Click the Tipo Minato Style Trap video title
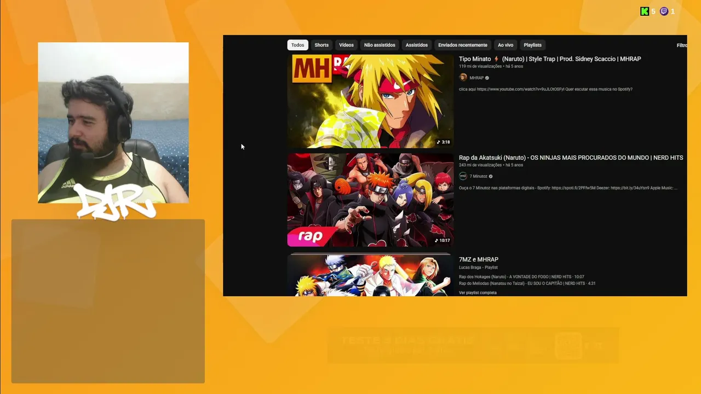701x394 pixels. [550, 59]
